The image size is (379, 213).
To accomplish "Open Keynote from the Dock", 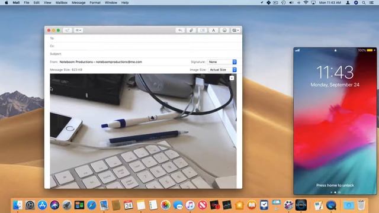I will tap(277, 205).
